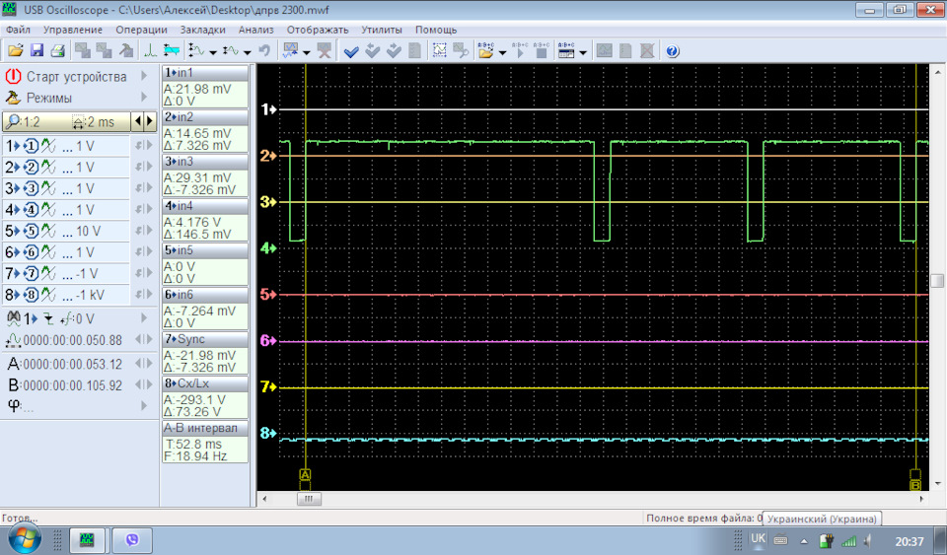This screenshot has height=555, width=947.
Task: Save the file with the floppy disk icon
Action: [36, 50]
